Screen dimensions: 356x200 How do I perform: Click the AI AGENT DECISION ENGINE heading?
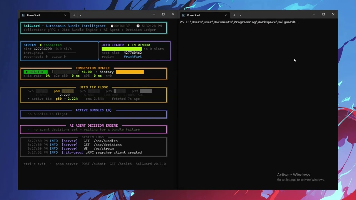[93, 126]
